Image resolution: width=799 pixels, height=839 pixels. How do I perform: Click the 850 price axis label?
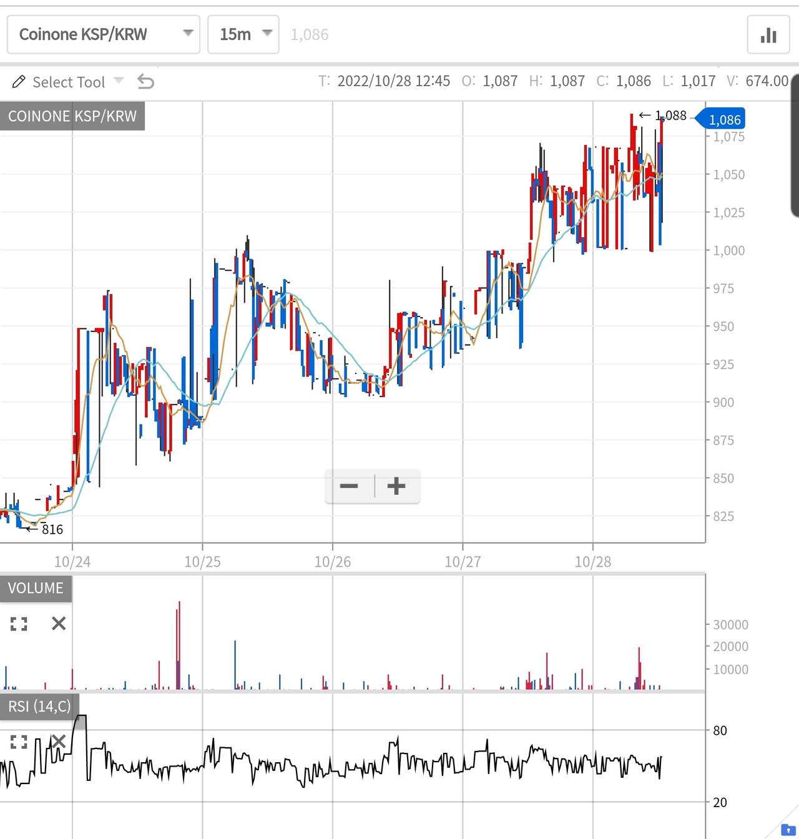(x=723, y=479)
